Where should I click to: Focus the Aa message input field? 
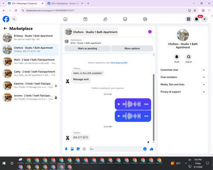(x=116, y=149)
